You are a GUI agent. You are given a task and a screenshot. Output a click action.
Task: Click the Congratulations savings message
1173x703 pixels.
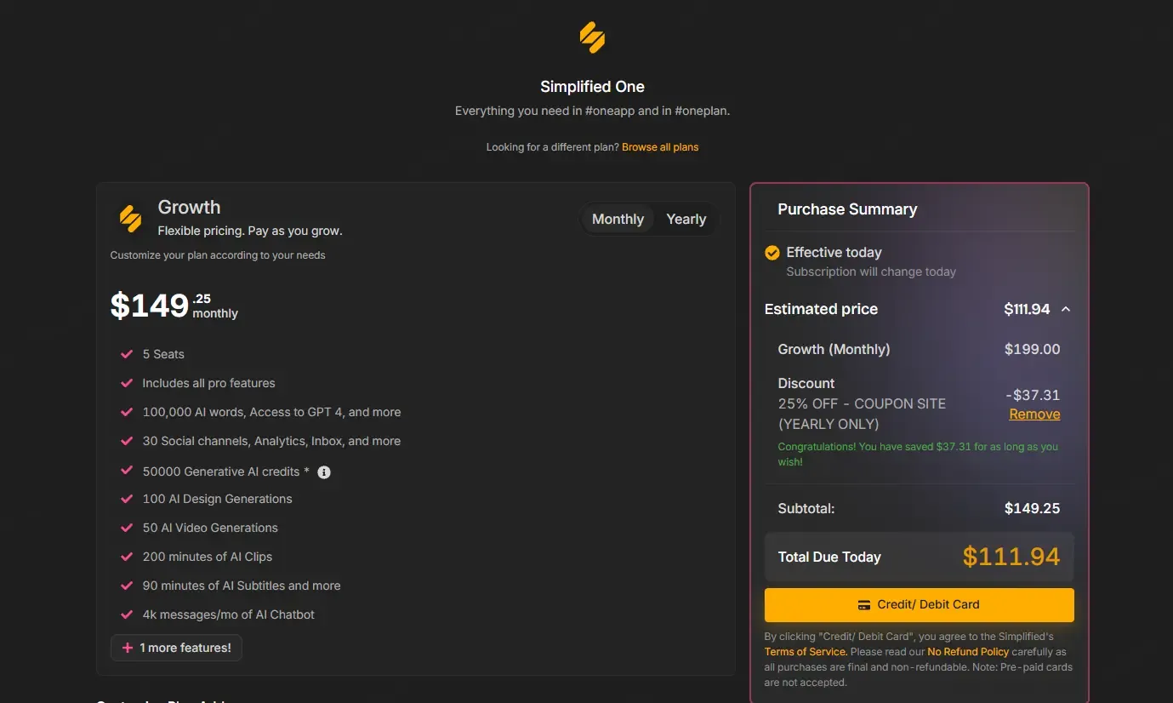918,454
